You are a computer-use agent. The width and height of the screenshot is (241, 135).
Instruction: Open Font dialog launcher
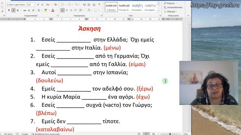58,16
